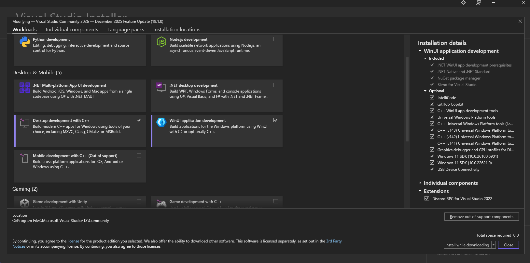Uncheck USB Device Connectivity option
This screenshot has width=530, height=263.
(x=432, y=169)
